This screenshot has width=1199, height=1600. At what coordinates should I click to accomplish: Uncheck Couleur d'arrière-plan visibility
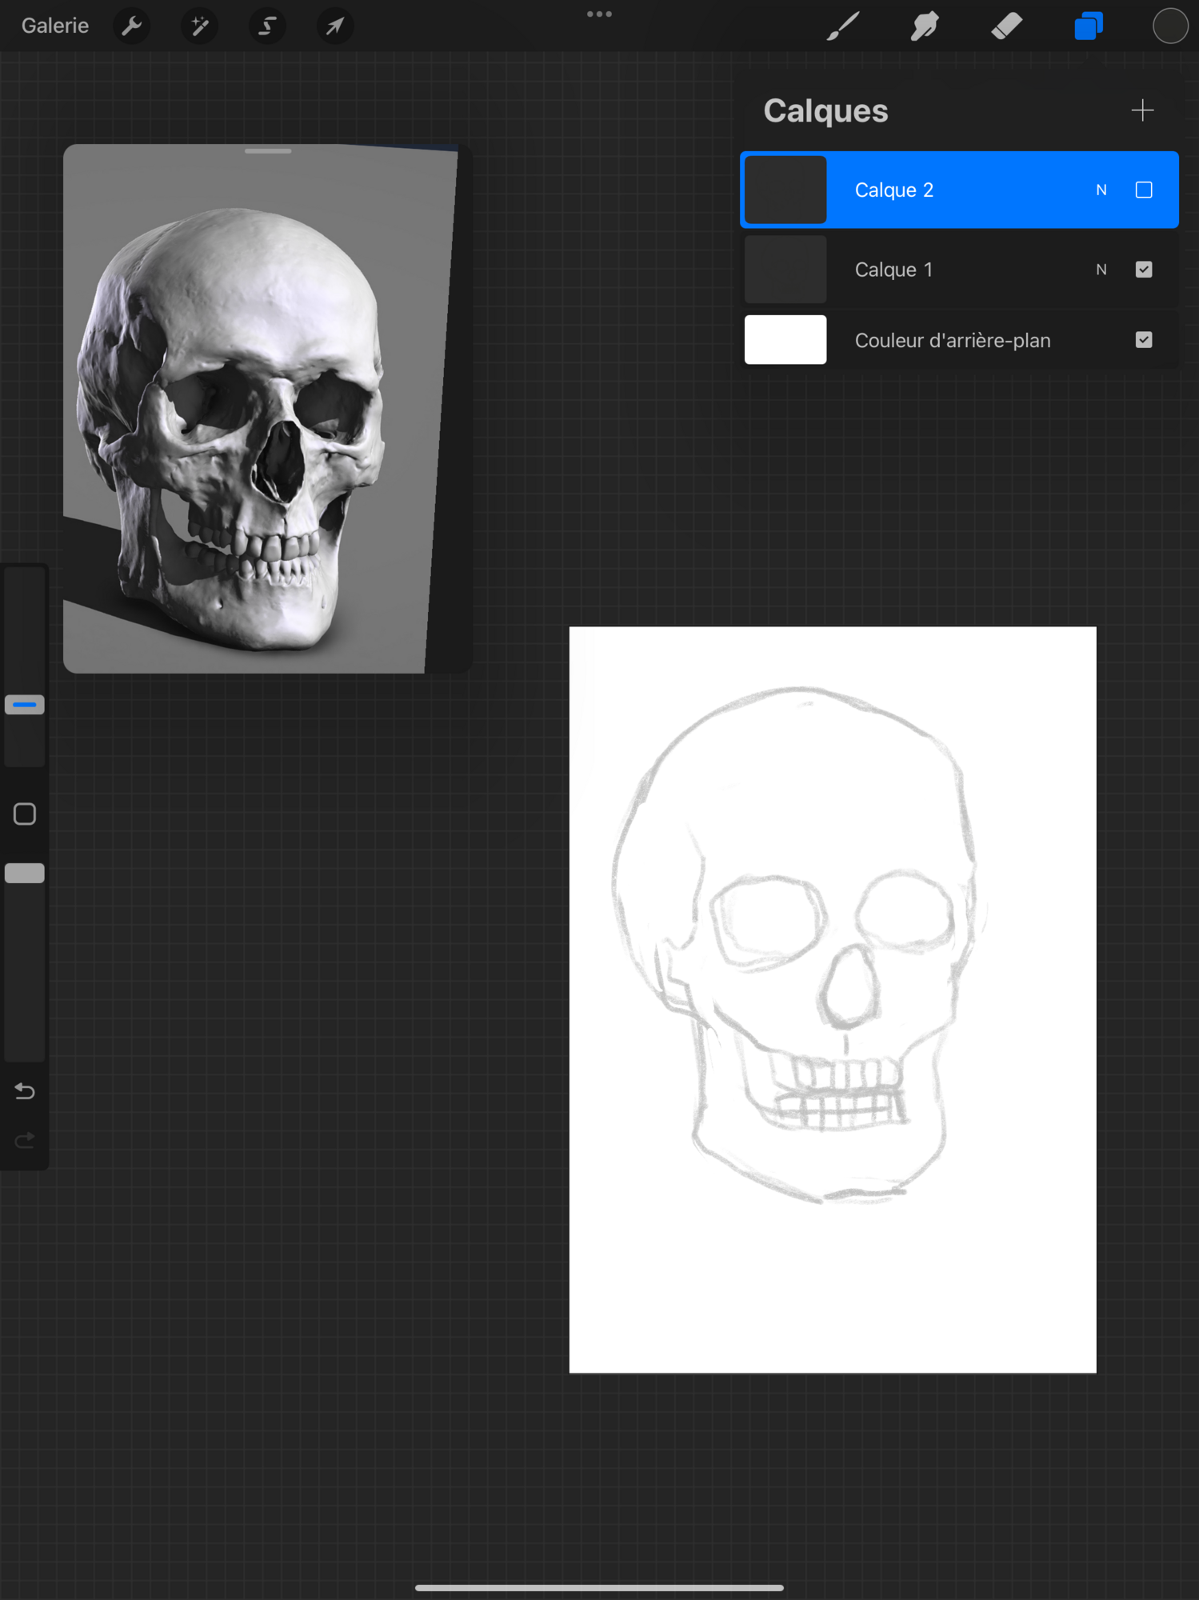pyautogui.click(x=1143, y=340)
